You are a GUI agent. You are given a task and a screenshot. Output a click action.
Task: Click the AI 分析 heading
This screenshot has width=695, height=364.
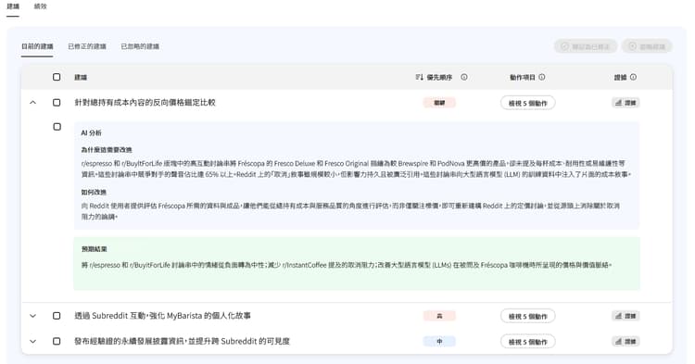[x=92, y=132]
